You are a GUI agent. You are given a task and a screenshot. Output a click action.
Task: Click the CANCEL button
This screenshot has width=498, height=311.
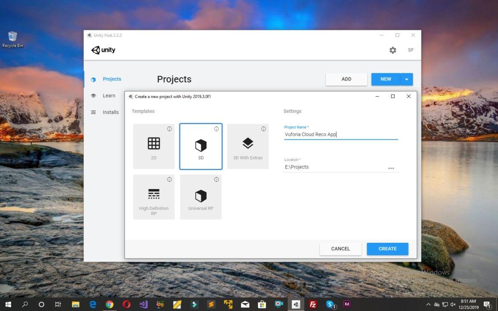[341, 249]
